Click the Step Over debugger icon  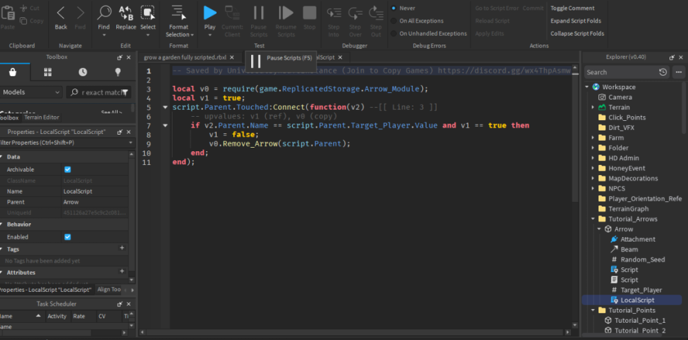pyautogui.click(x=355, y=13)
